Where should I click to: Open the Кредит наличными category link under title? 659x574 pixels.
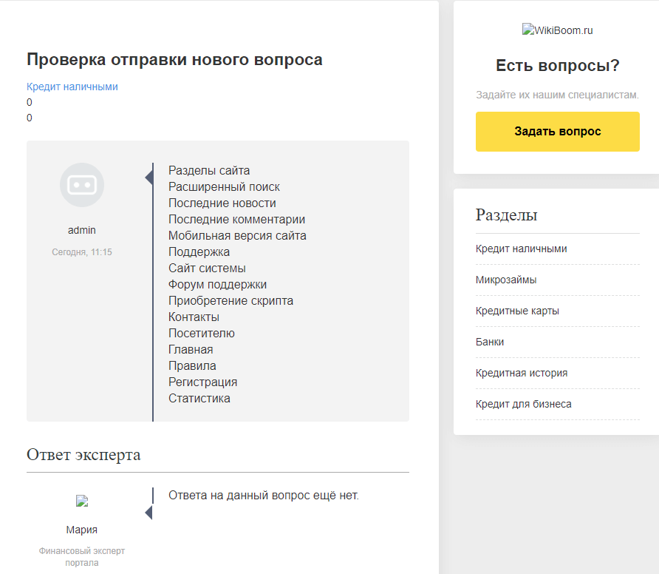click(72, 87)
